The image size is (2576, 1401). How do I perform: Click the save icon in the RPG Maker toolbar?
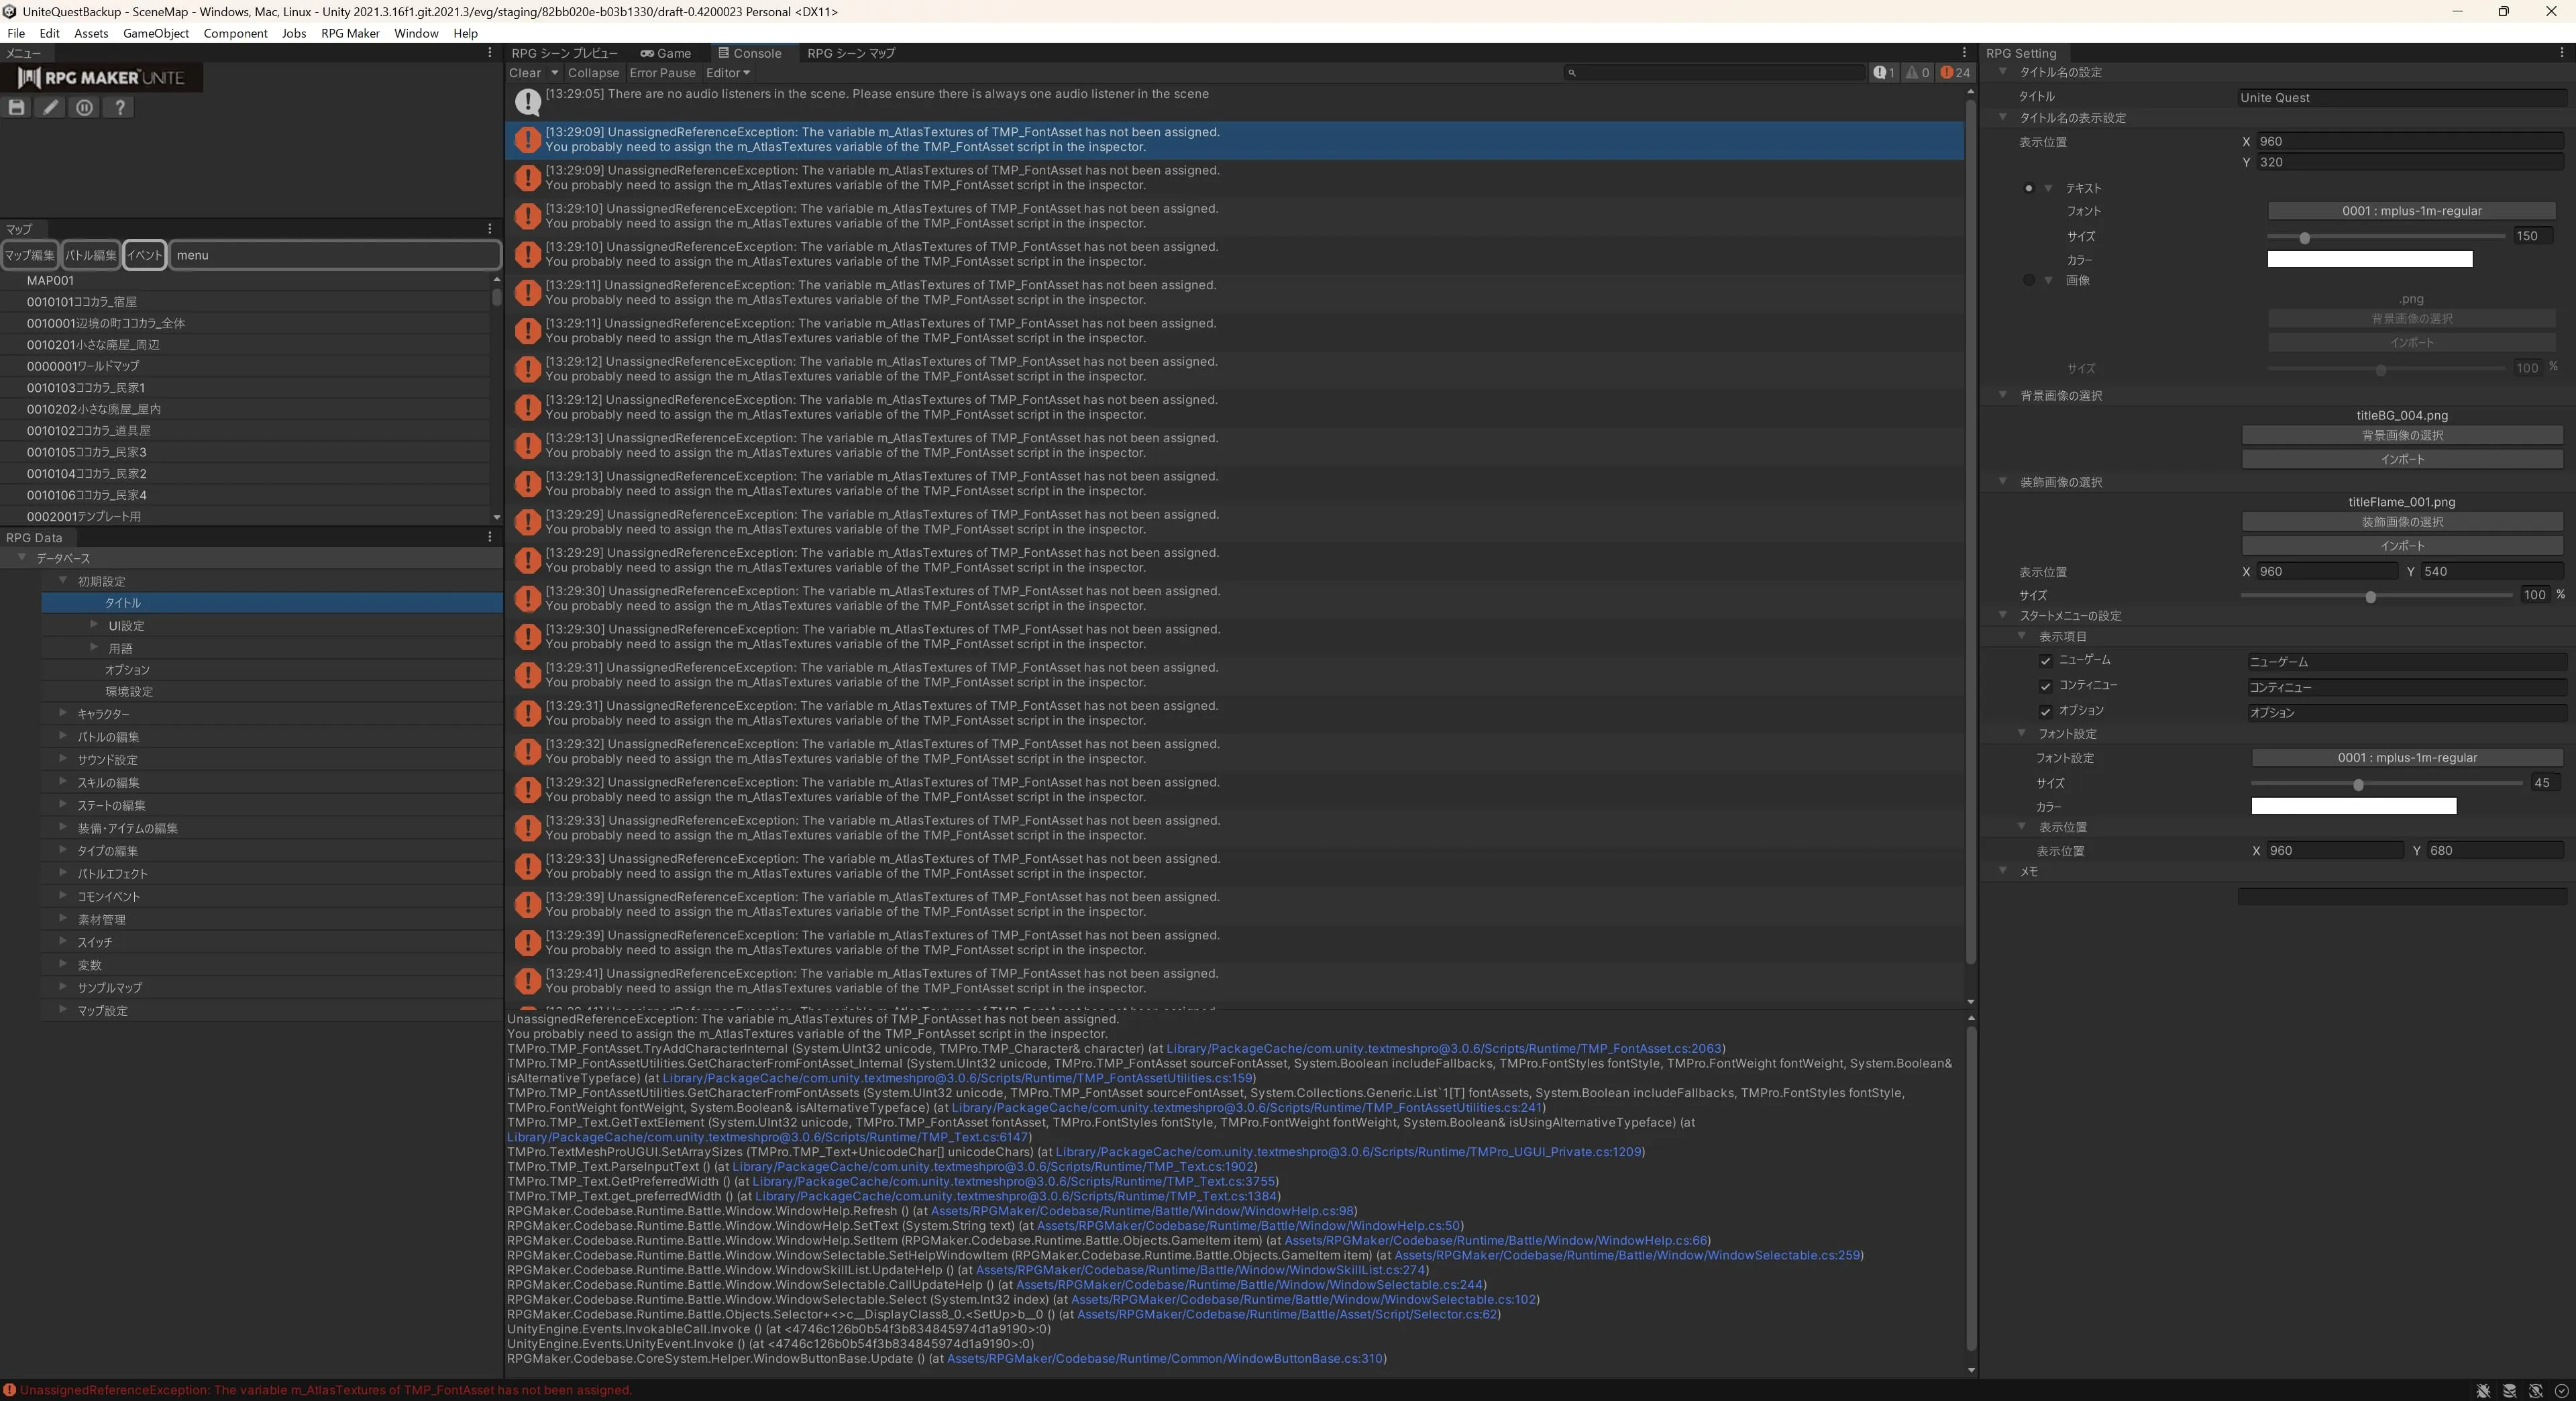(x=16, y=107)
